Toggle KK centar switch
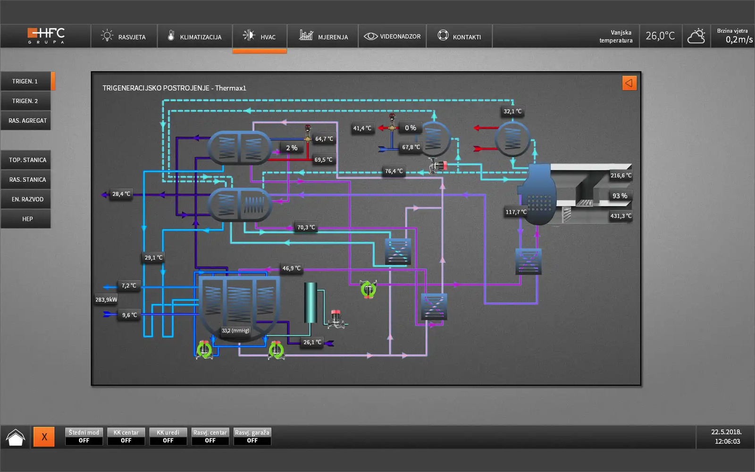Image resolution: width=755 pixels, height=472 pixels. tap(126, 437)
